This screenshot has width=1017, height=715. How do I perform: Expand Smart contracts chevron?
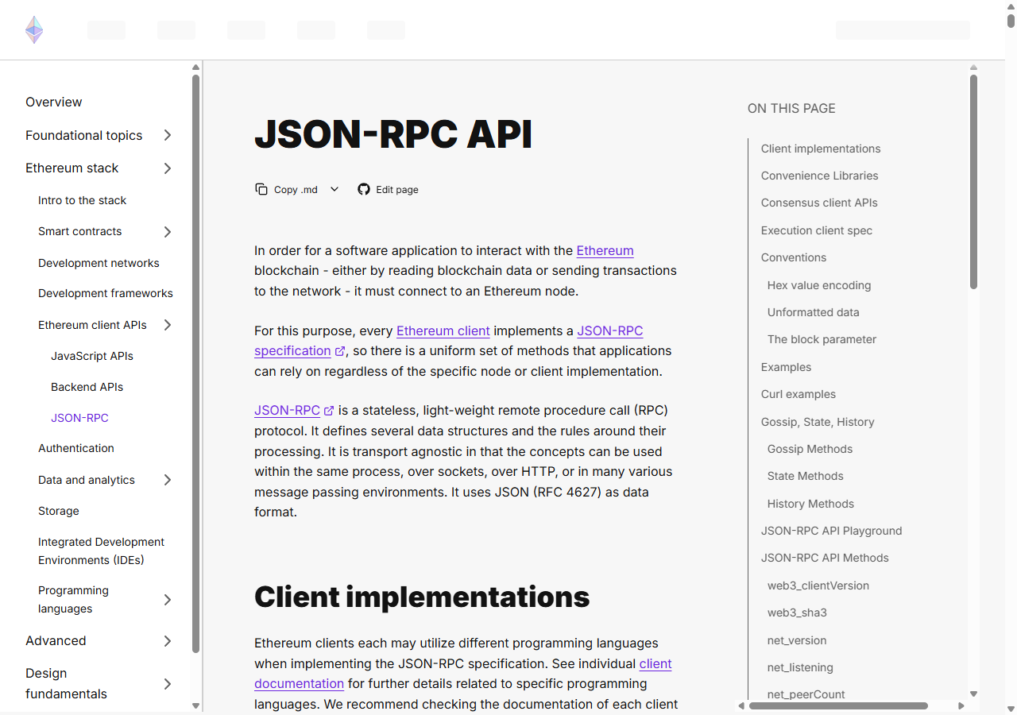coord(168,232)
